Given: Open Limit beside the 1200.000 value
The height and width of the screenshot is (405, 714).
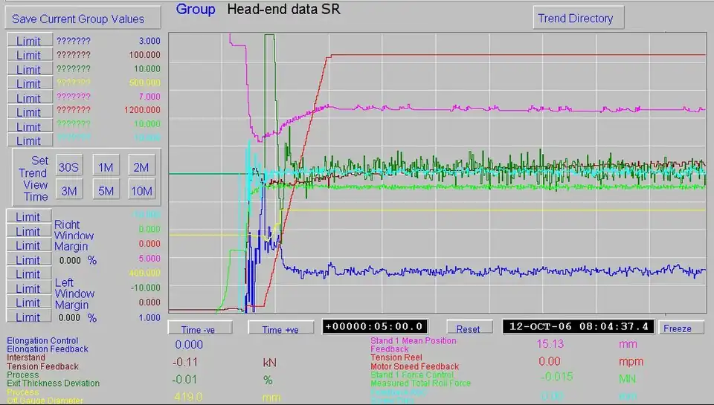Looking at the screenshot, I should pyautogui.click(x=29, y=112).
